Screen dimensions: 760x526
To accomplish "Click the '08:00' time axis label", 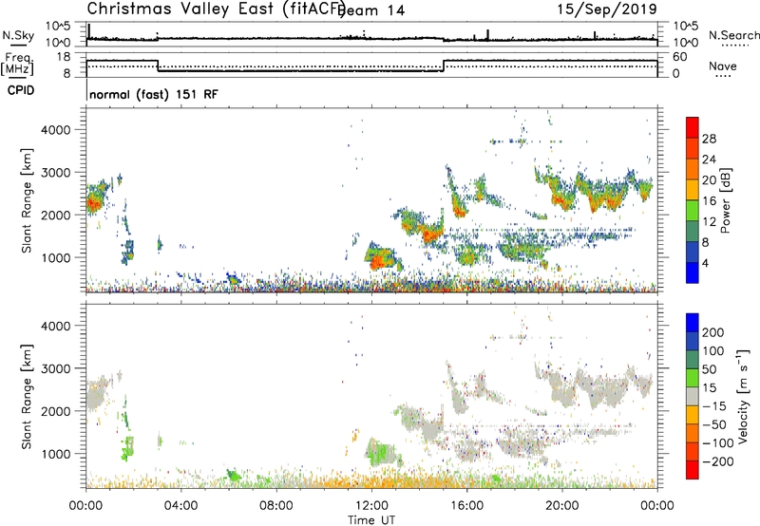I will [276, 506].
